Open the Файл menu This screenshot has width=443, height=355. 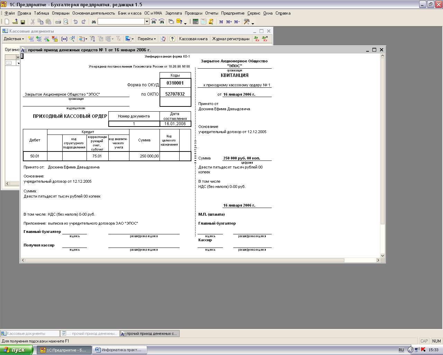[10, 13]
